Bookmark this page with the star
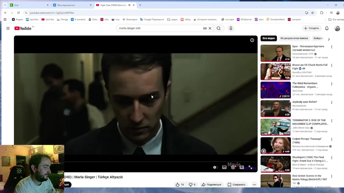 coord(313,13)
